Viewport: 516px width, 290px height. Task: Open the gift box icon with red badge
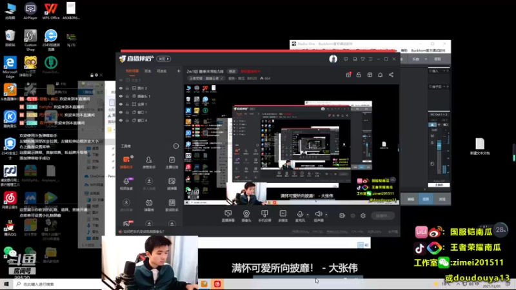(348, 75)
